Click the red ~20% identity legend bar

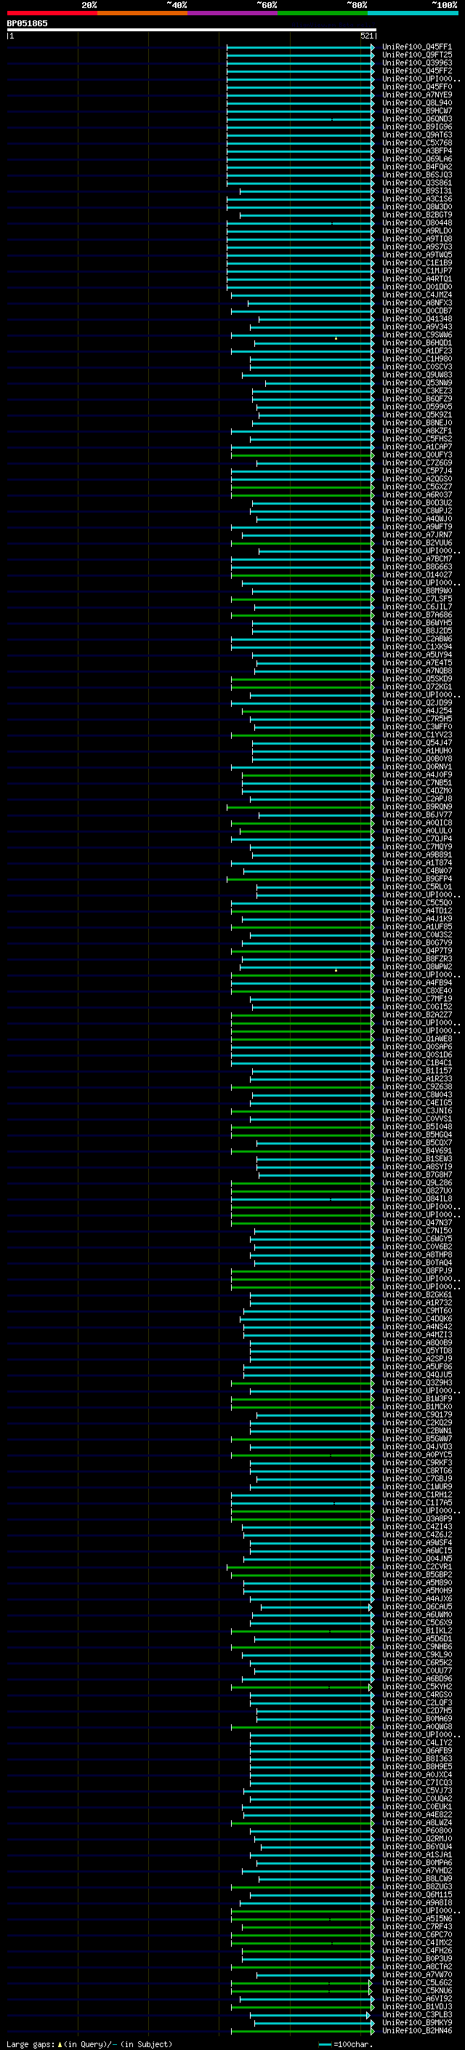pyautogui.click(x=52, y=13)
